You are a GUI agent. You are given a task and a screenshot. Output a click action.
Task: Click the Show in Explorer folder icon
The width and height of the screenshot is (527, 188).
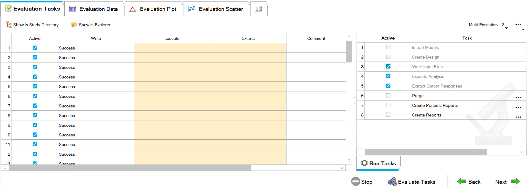[74, 25]
